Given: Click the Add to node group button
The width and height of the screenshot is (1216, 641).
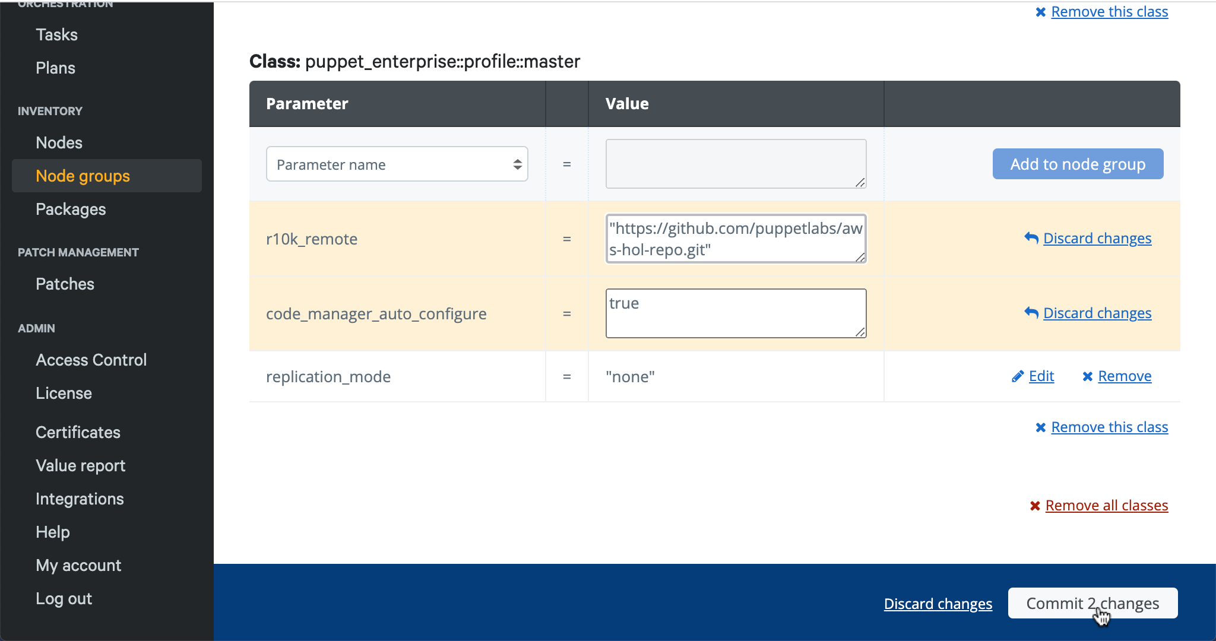Looking at the screenshot, I should [x=1078, y=164].
